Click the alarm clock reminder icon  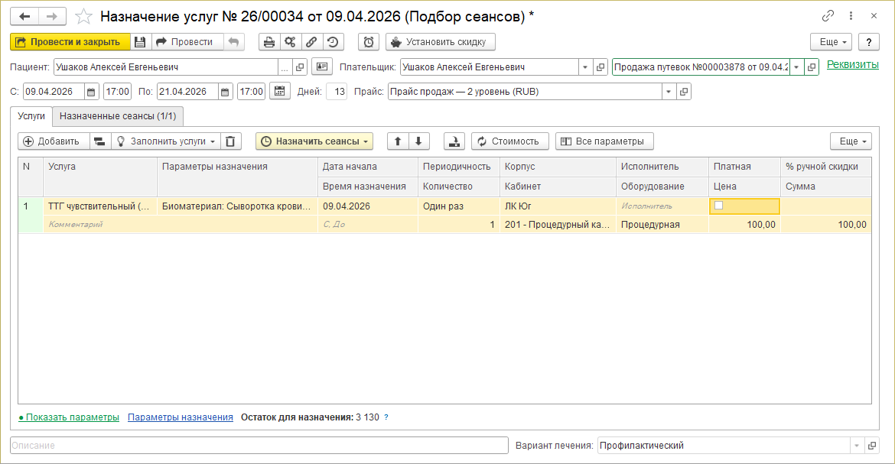369,42
